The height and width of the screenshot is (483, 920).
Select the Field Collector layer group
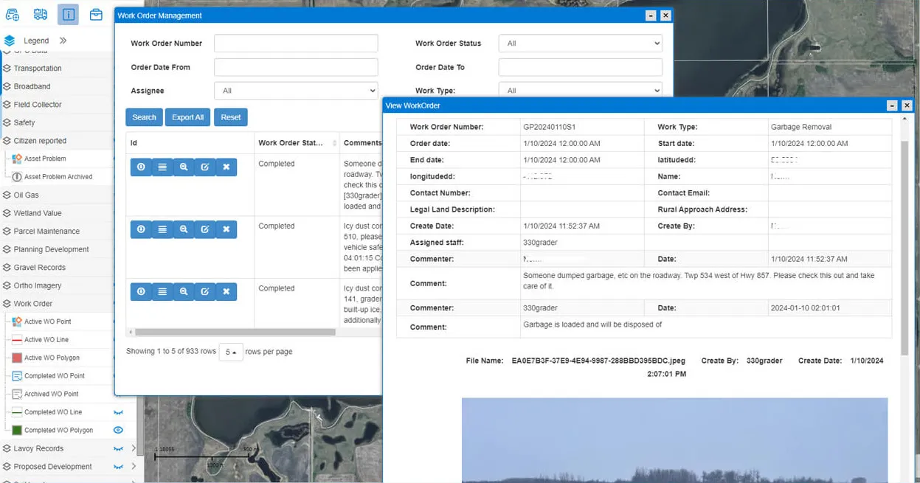(x=38, y=105)
